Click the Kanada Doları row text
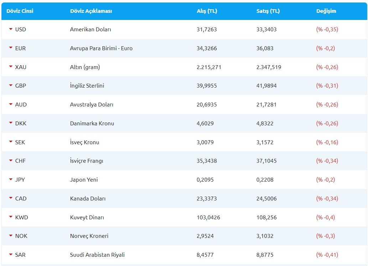Image resolution: width=368 pixels, height=266 pixels. click(88, 199)
